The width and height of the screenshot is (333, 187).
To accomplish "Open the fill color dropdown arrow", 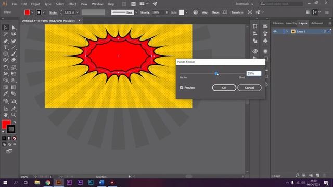I will (x=32, y=12).
